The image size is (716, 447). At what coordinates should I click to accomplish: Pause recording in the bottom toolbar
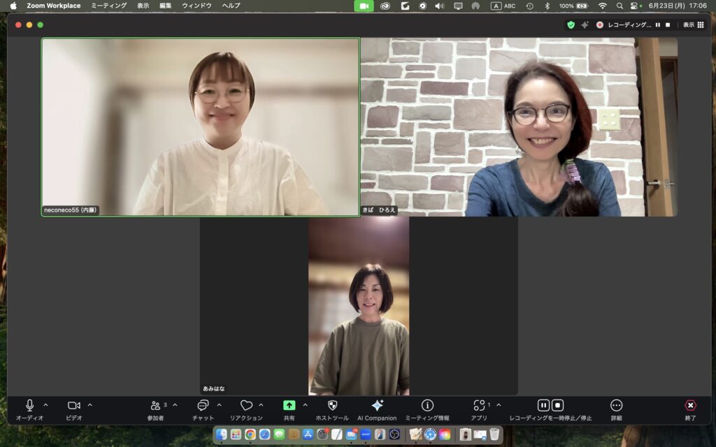[543, 405]
